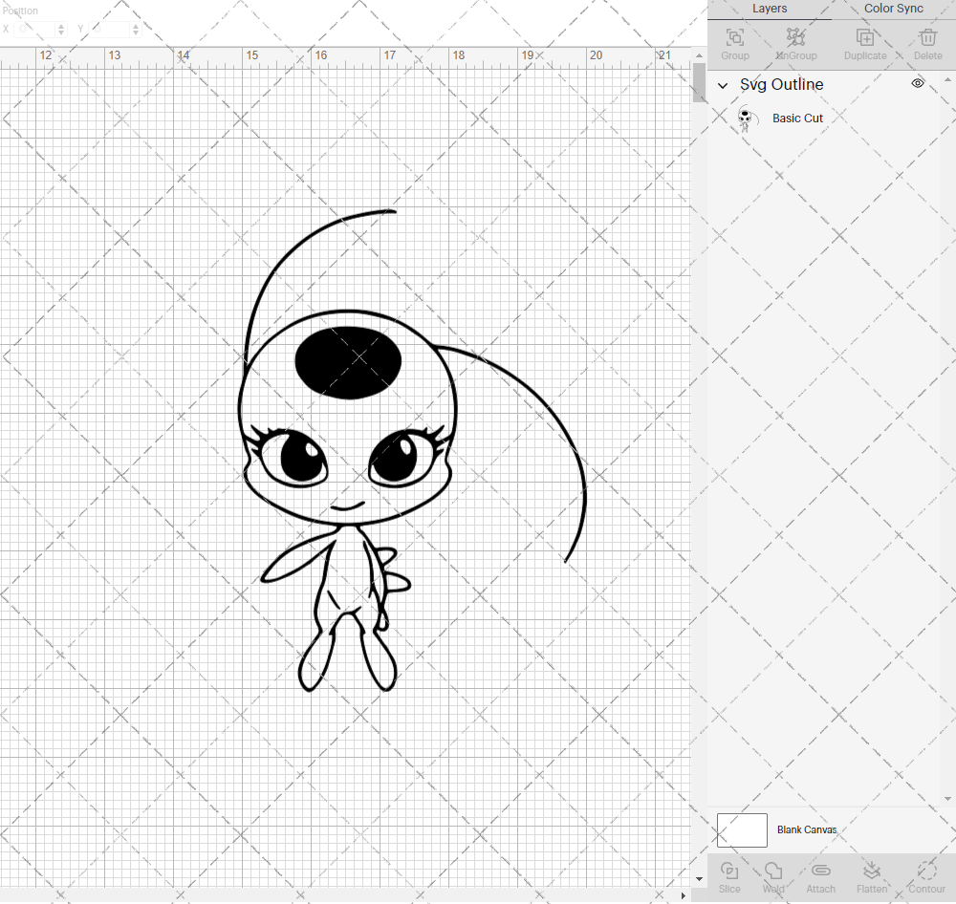Open the Blank Canvas color swatch

pos(742,829)
